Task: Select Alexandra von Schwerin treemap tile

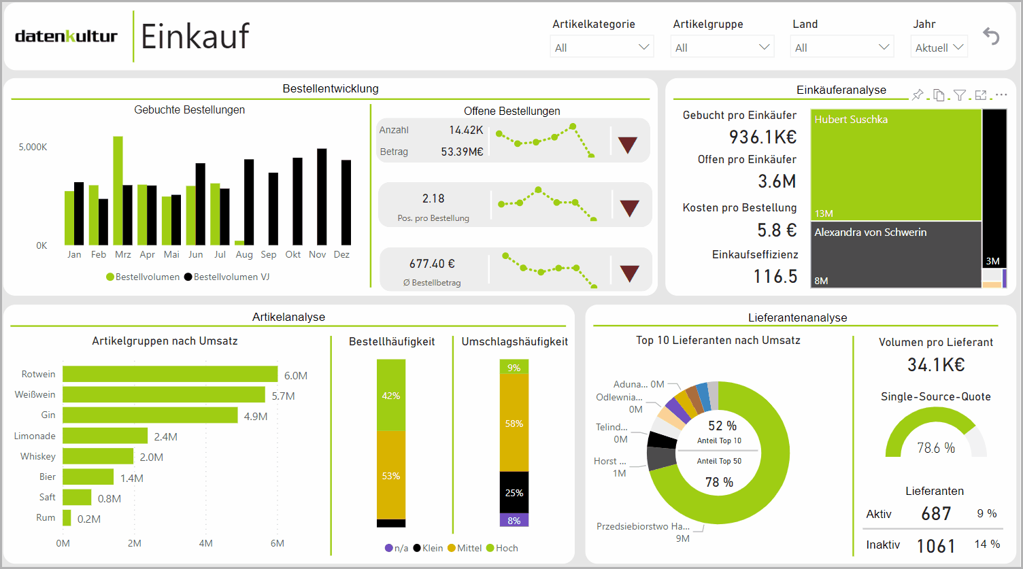Action: coord(896,256)
